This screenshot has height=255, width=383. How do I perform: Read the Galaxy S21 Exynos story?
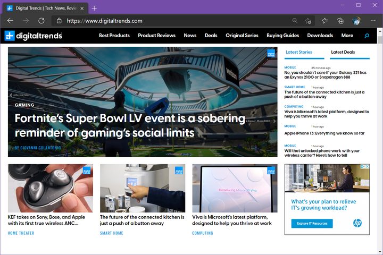(x=326, y=75)
